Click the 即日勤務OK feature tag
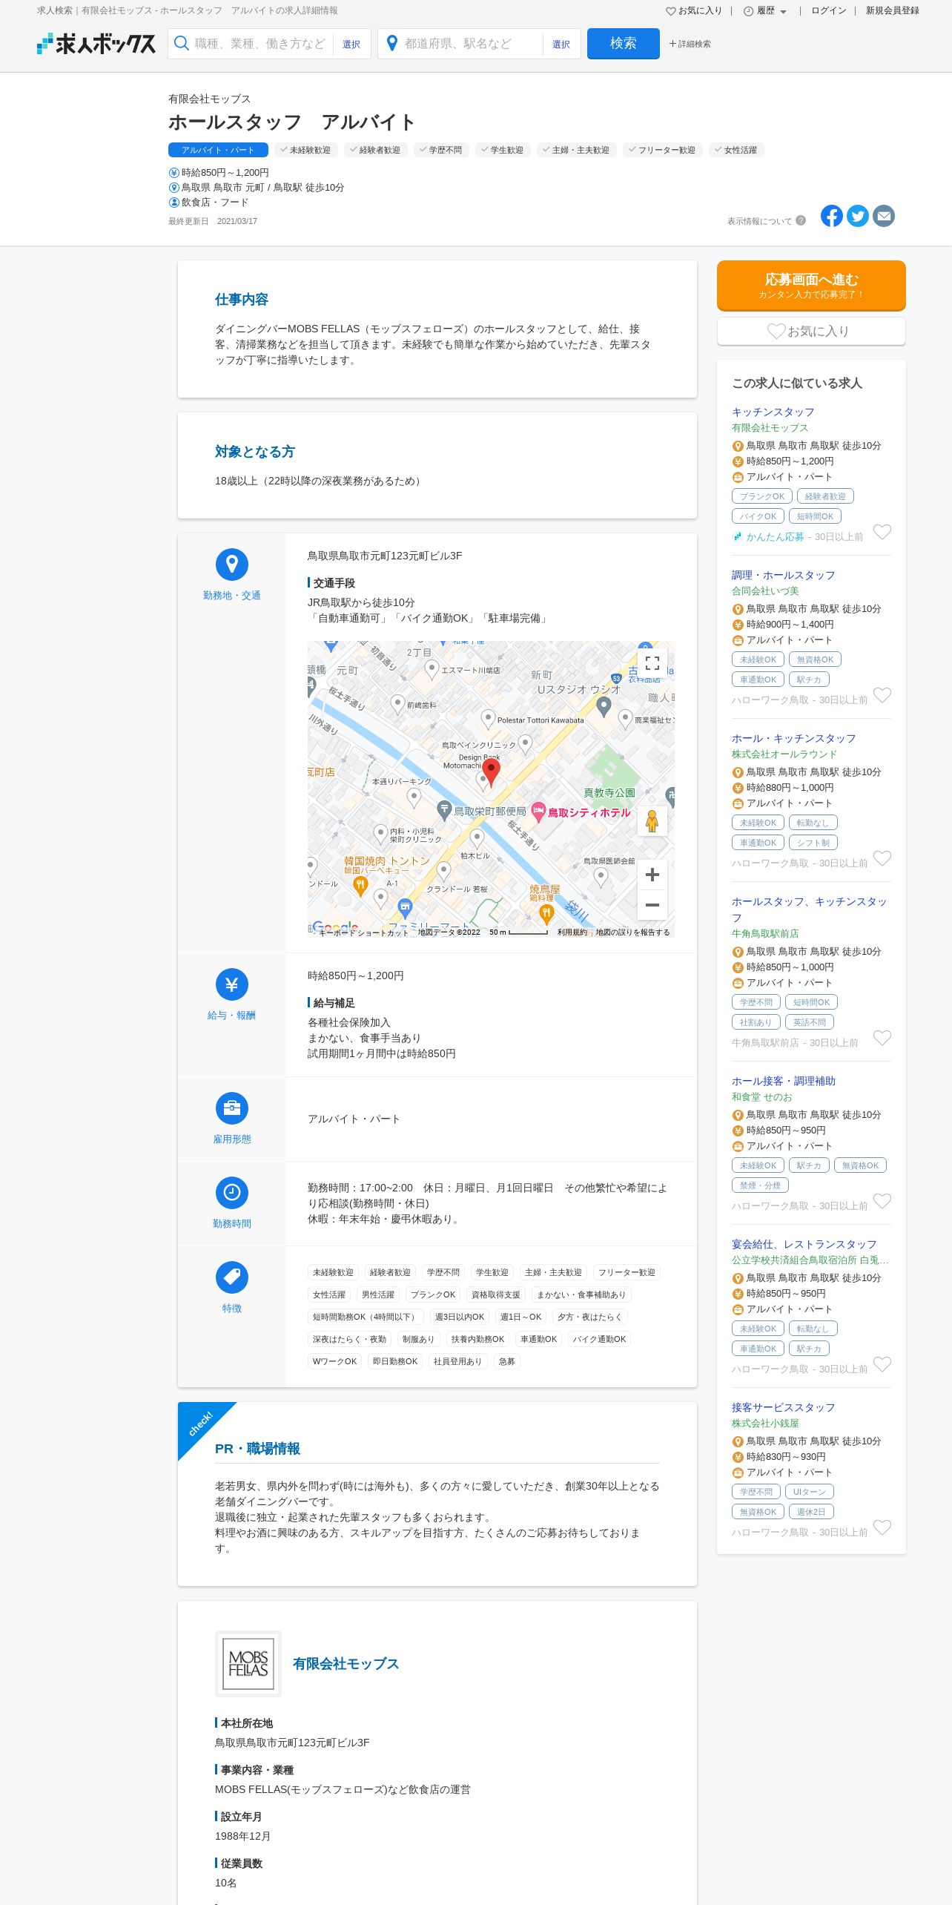Viewport: 952px width, 1905px height. pyautogui.click(x=395, y=1361)
